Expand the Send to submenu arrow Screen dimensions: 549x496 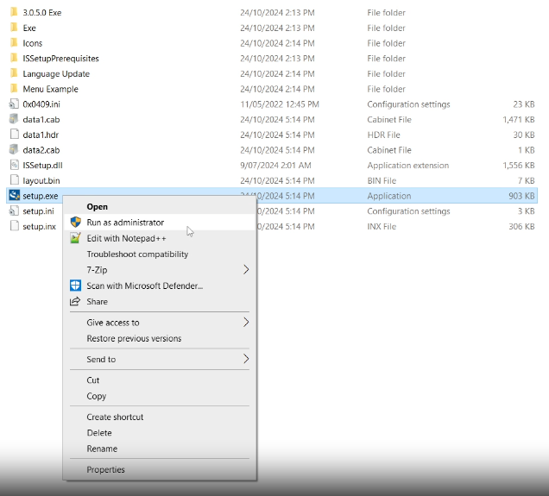coord(246,359)
